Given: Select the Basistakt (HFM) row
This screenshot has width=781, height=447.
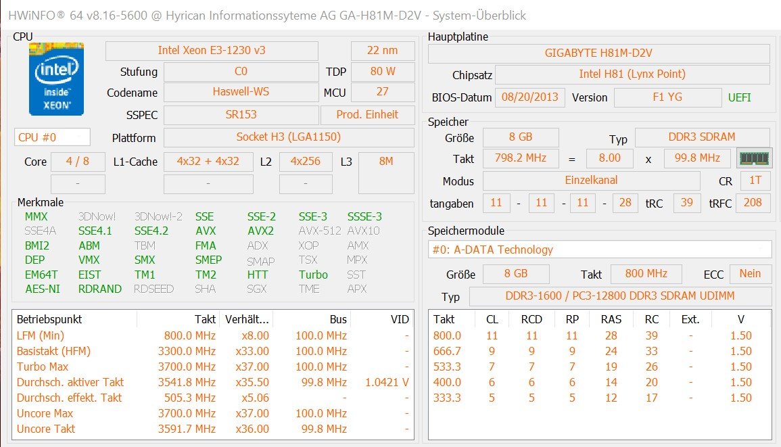Looking at the screenshot, I should point(213,352).
